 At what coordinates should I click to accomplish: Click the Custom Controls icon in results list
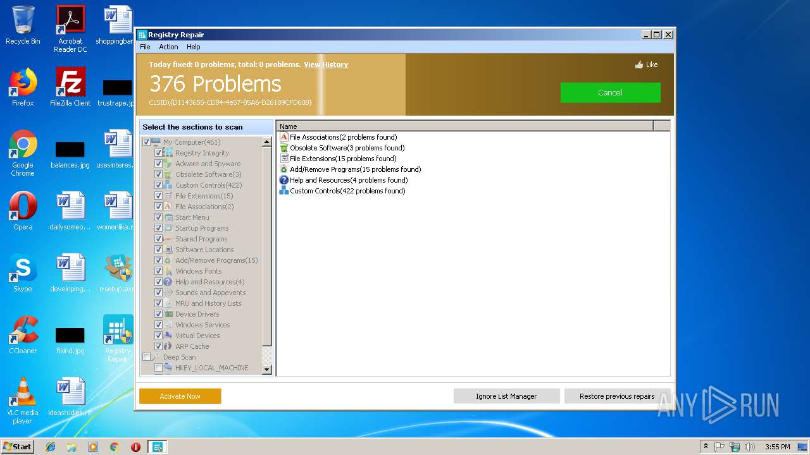pyautogui.click(x=284, y=191)
